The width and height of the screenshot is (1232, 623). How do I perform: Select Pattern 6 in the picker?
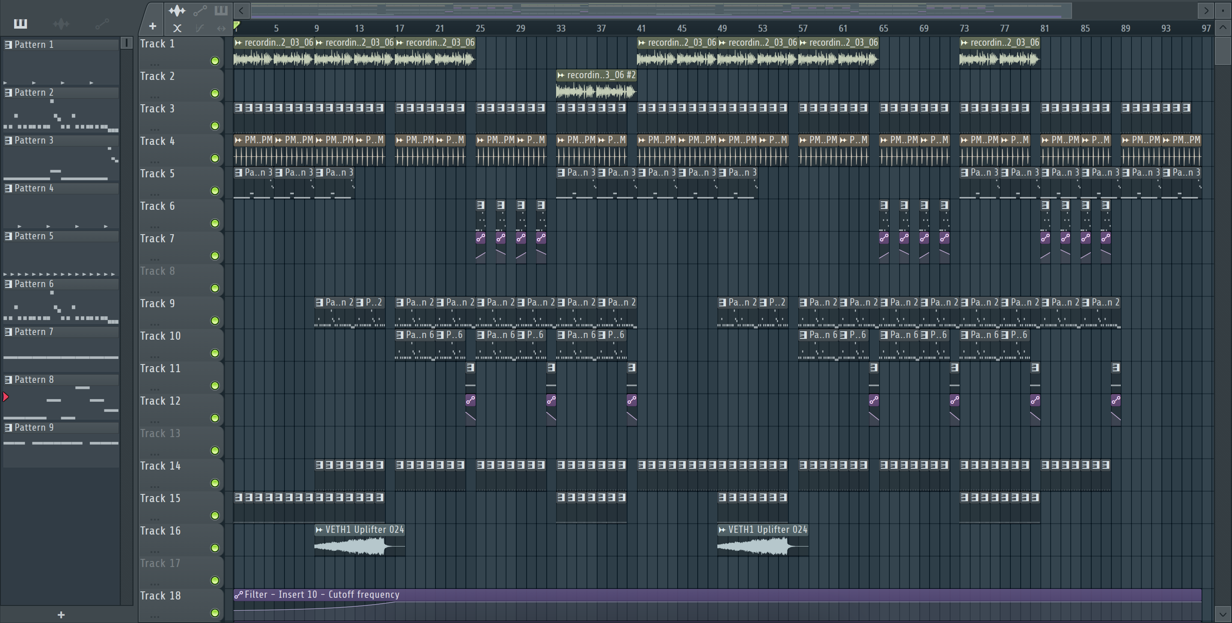tap(61, 284)
